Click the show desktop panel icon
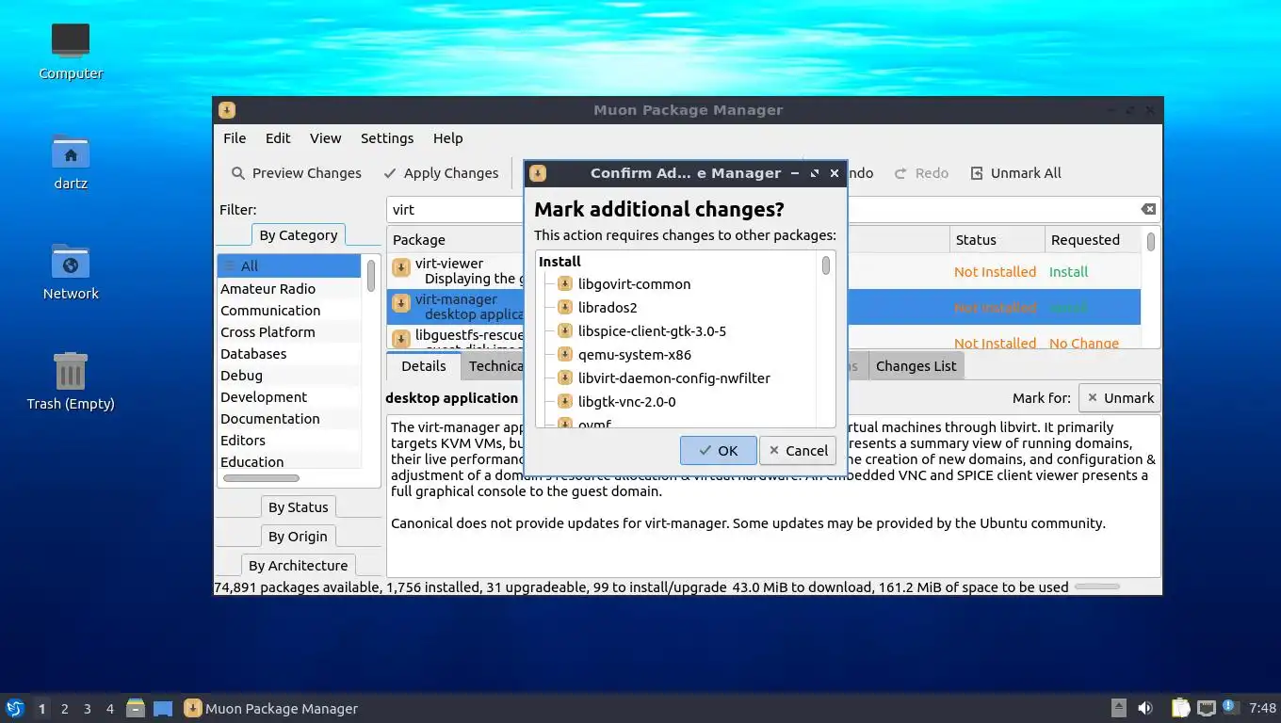Image resolution: width=1281 pixels, height=723 pixels. click(163, 708)
